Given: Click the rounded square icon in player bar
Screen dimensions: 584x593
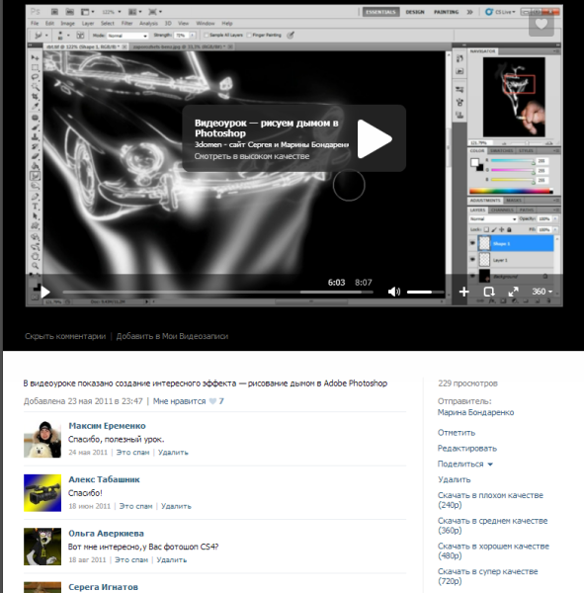Looking at the screenshot, I should coord(489,292).
